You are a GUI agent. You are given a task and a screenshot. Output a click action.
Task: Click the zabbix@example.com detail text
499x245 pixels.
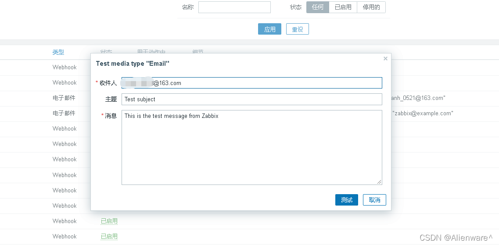click(423, 114)
